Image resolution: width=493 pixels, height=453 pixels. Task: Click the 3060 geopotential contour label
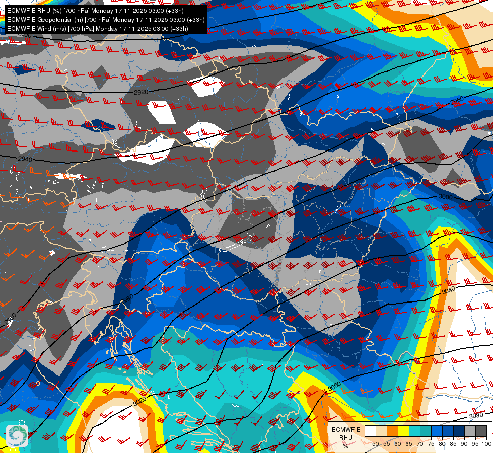tap(334, 387)
